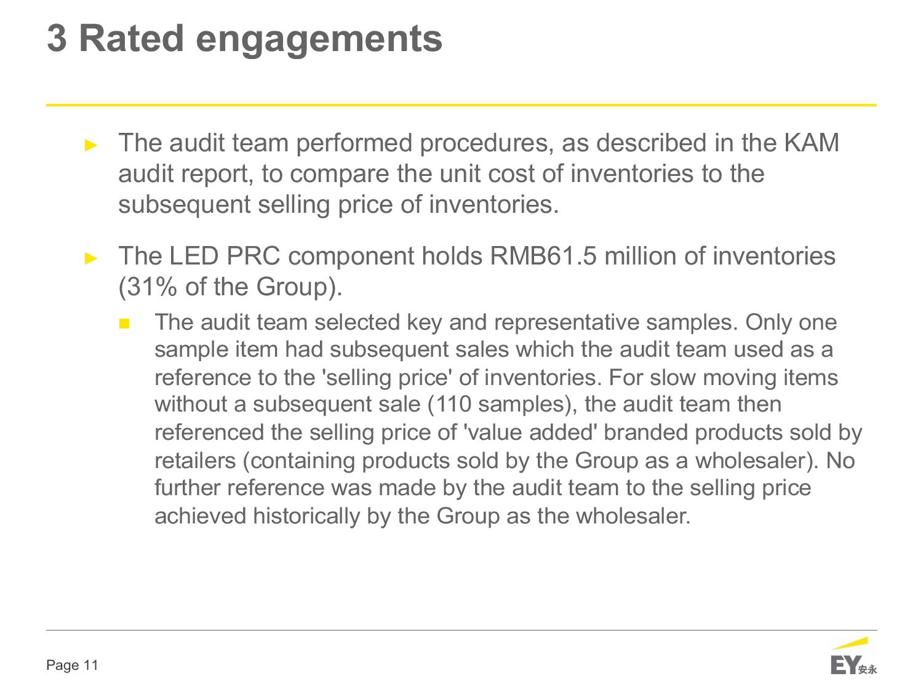Screen dimensions: 923x692
Task: Click the gray footer separator line
Action: click(x=461, y=630)
